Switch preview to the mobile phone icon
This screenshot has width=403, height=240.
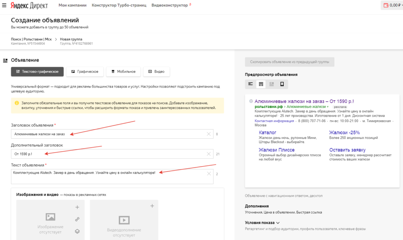pos(282,84)
